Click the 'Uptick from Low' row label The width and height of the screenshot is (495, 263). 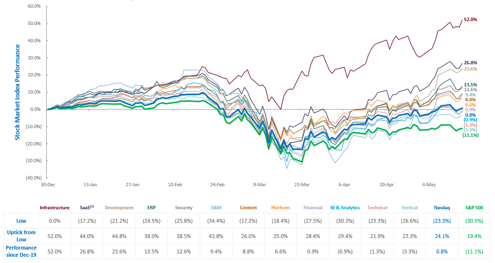tap(21, 236)
